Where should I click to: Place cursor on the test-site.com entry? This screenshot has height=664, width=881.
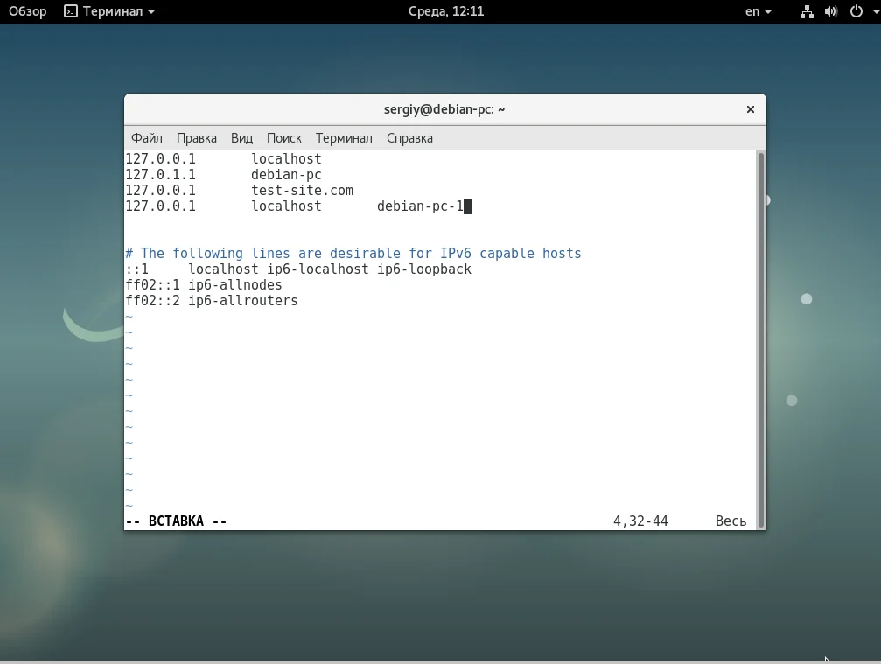click(302, 191)
